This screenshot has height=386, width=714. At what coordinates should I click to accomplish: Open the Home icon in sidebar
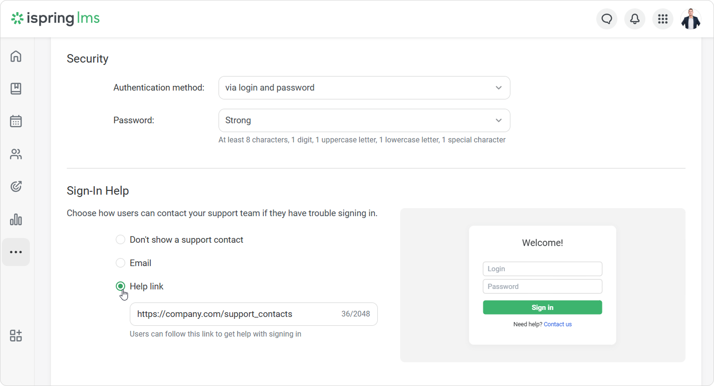point(16,56)
